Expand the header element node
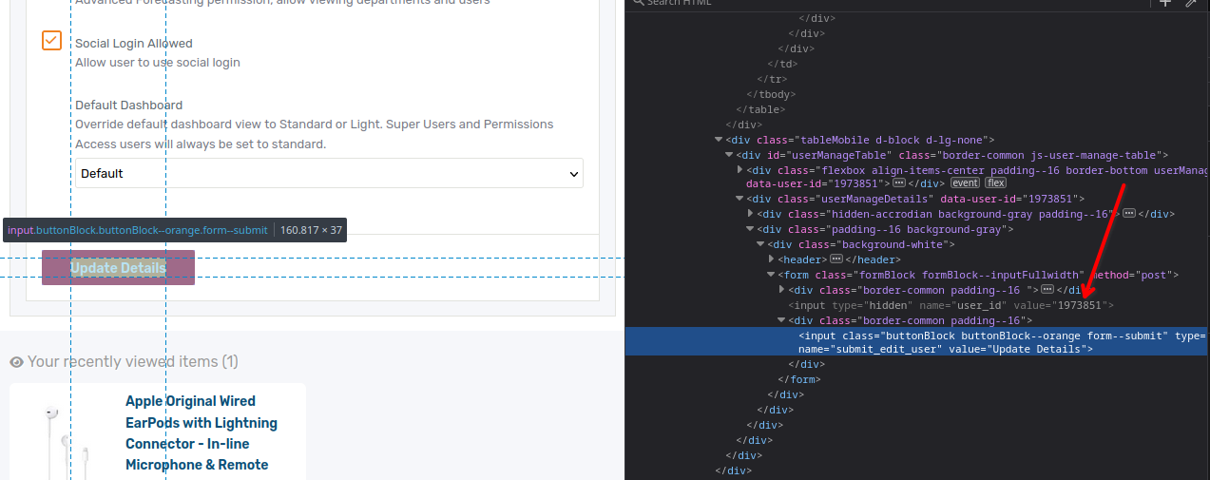 coord(771,259)
